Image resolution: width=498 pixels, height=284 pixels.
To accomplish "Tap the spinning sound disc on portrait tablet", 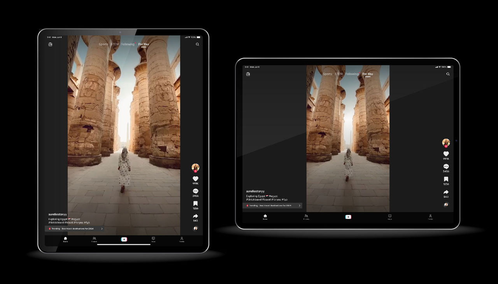I will (x=195, y=228).
